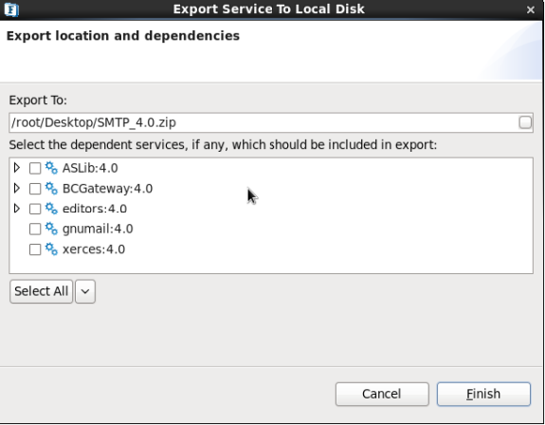
Task: Click the BCGateway service gear icon
Action: pyautogui.click(x=51, y=189)
